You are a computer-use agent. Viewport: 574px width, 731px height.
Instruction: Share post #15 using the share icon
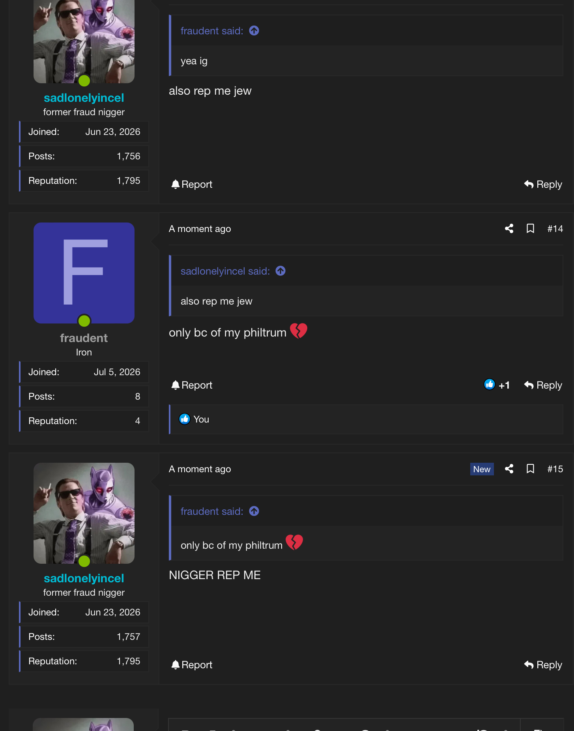click(509, 469)
